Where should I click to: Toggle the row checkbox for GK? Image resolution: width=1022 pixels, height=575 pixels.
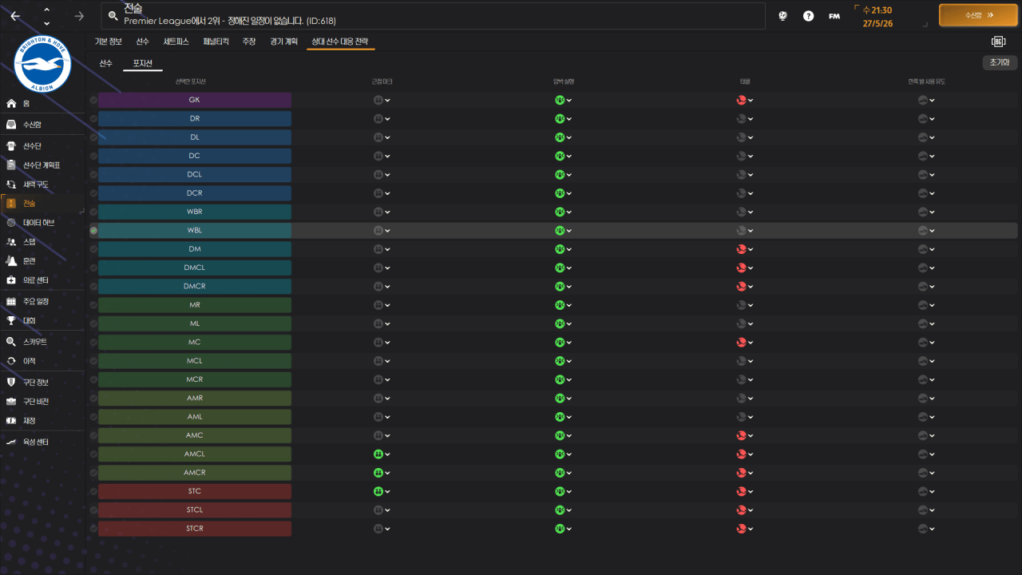point(93,100)
